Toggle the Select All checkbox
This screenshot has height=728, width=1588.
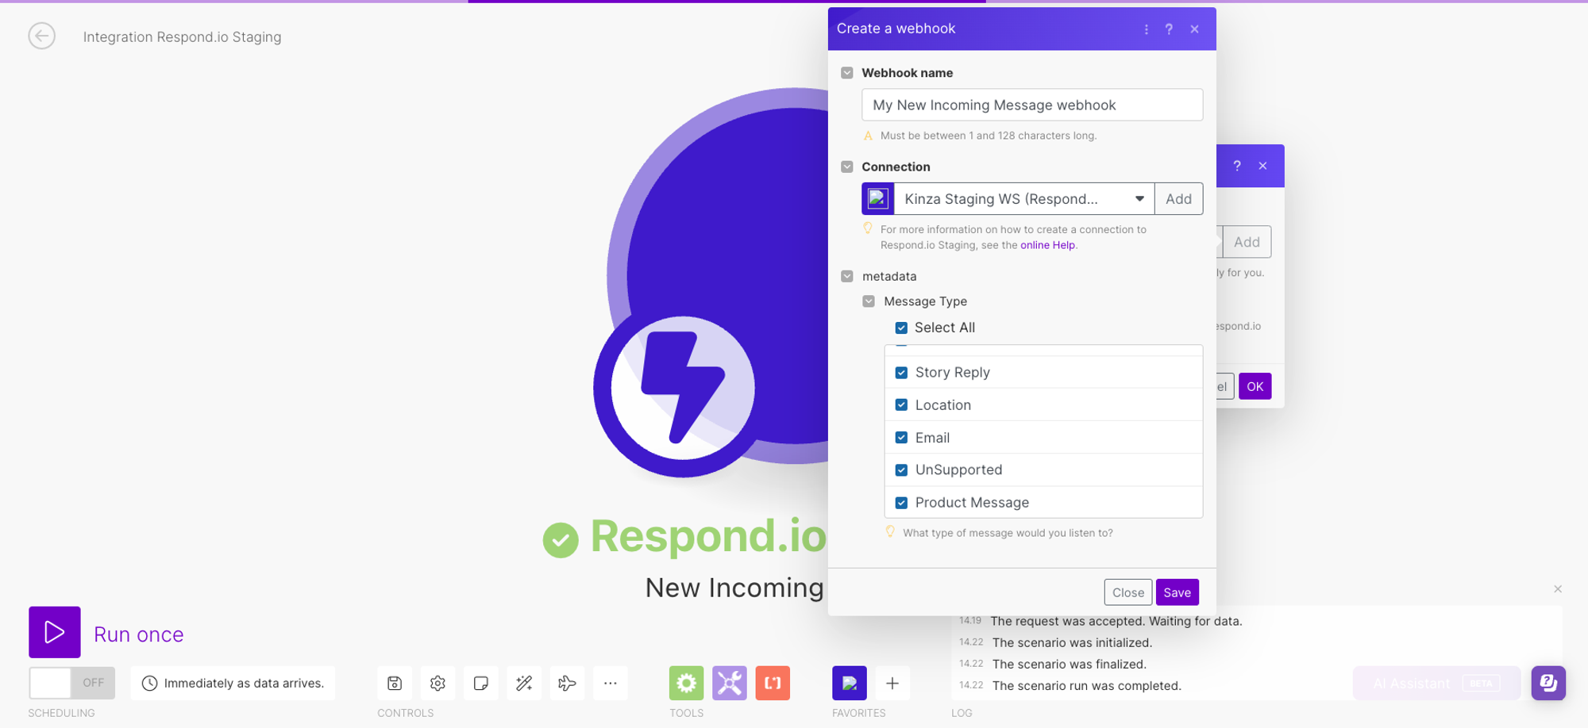coord(901,328)
